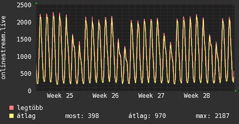This screenshot has width=239, height=124.
Task: Click the Week 25 axis label
Action: [x=60, y=96]
